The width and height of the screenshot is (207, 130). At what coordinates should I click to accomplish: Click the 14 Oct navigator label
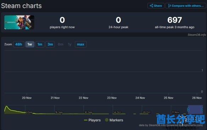click(x=117, y=112)
